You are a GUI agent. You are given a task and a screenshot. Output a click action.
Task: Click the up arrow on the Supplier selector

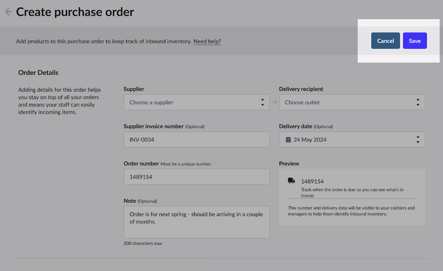point(262,100)
